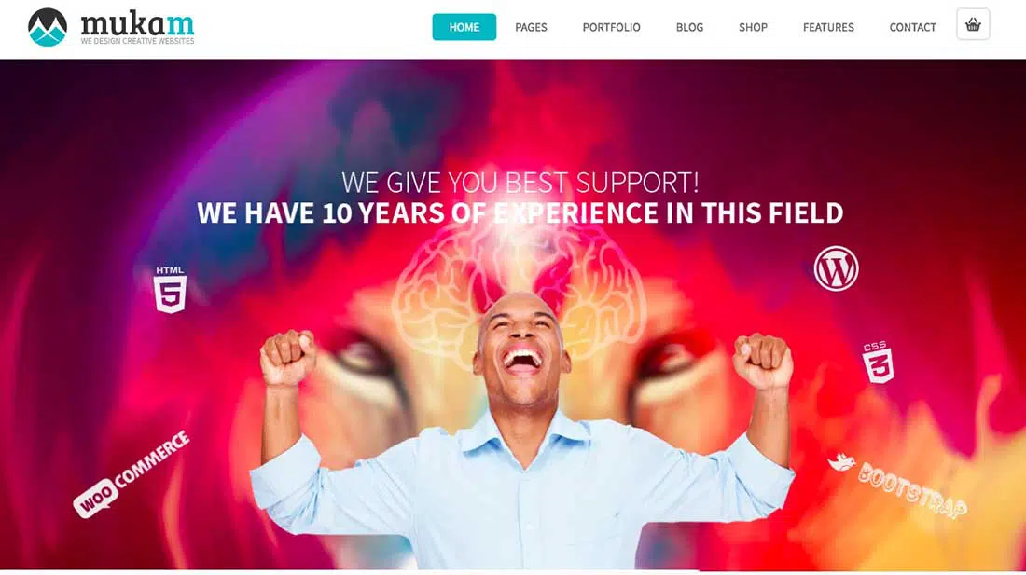Select the HOME menu item

point(464,27)
